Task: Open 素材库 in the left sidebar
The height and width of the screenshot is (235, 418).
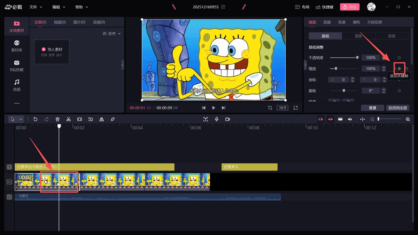Action: pyautogui.click(x=17, y=46)
